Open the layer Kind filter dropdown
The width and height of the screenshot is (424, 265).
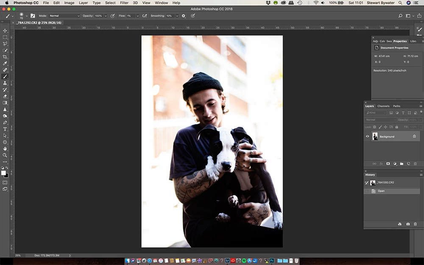pyautogui.click(x=376, y=112)
